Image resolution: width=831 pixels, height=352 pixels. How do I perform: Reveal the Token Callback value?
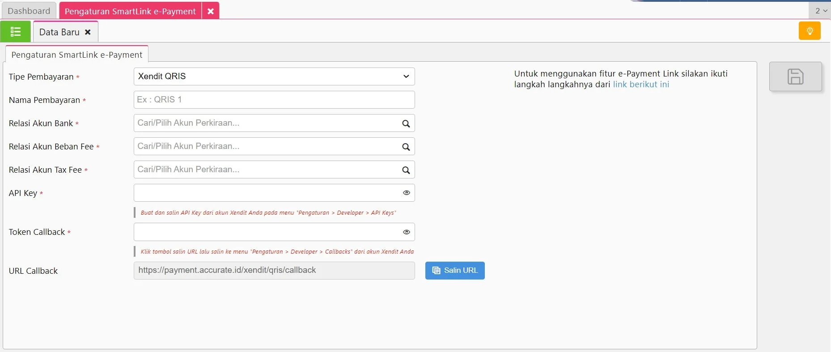pyautogui.click(x=406, y=232)
